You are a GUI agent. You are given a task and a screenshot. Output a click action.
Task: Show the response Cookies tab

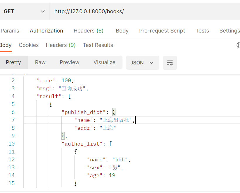[29, 45]
